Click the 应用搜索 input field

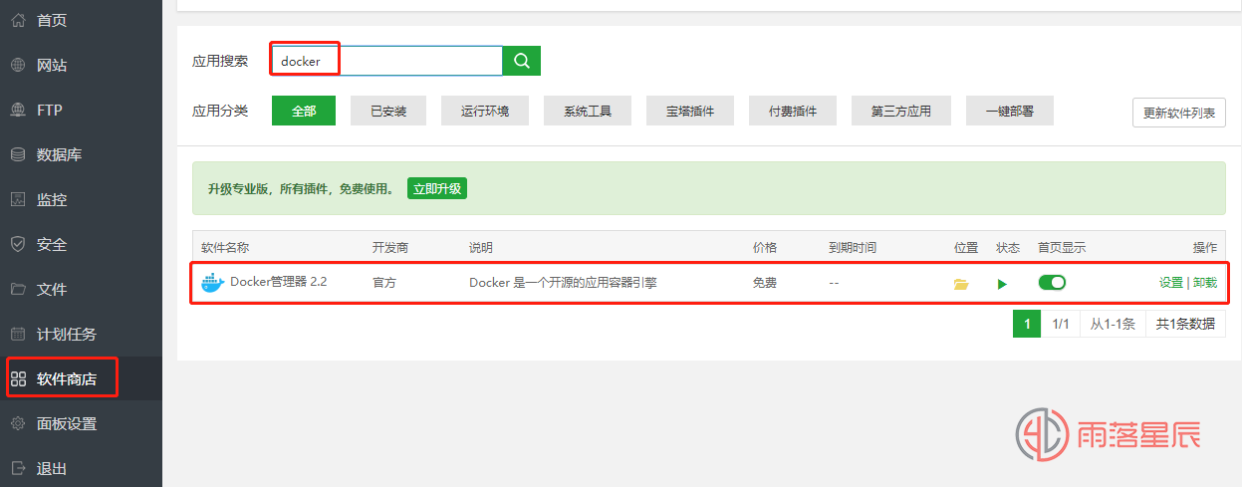tap(386, 61)
